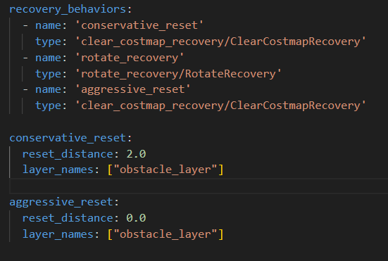Click the conservative_reset section key
Image resolution: width=388 pixels, height=261 pixels.
[68, 138]
